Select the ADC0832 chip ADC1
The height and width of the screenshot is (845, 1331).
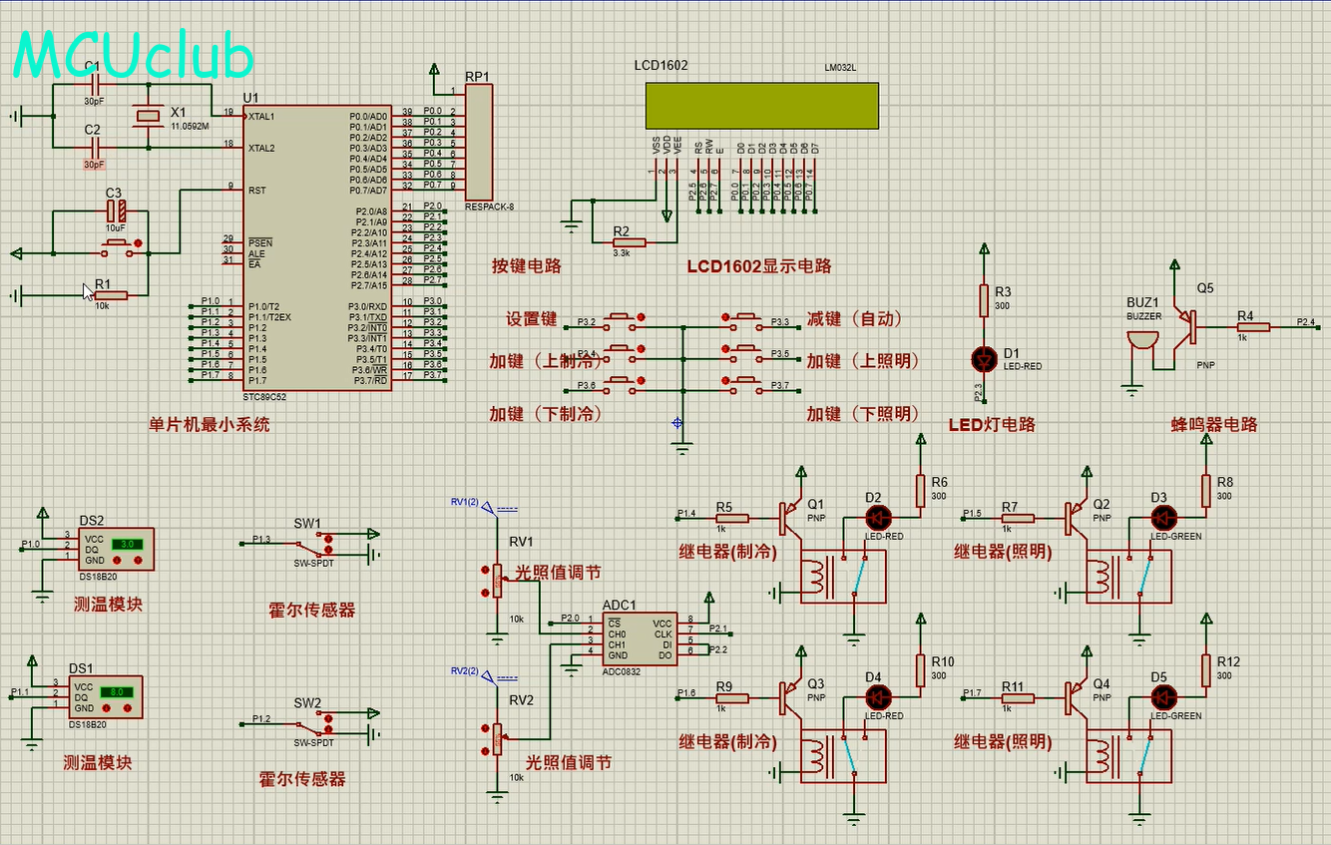click(x=640, y=638)
